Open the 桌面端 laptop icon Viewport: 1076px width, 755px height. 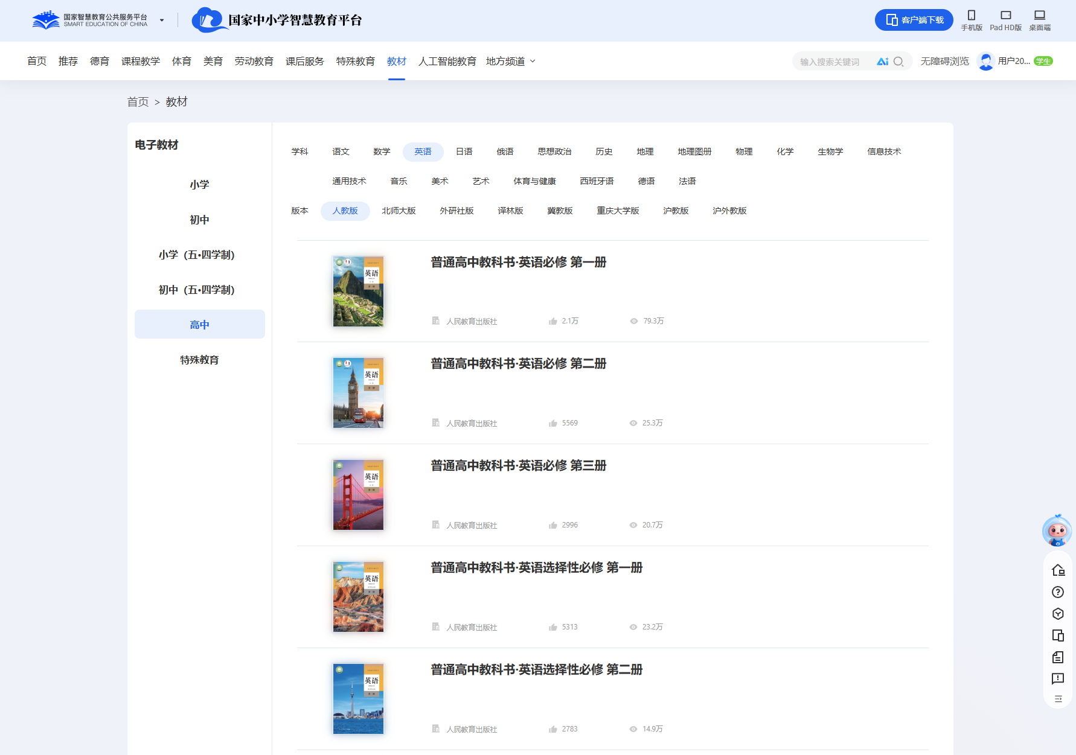[1039, 16]
